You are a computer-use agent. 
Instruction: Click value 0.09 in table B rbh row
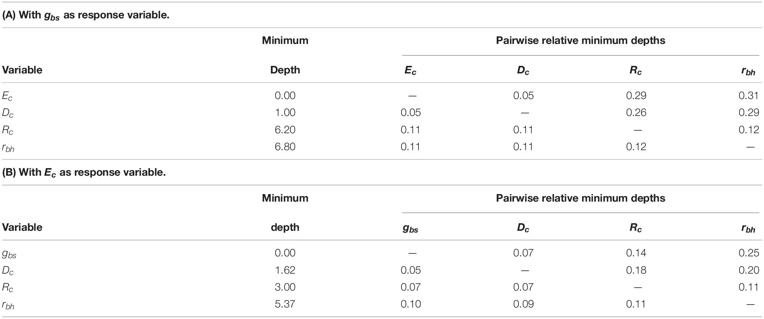[523, 304]
